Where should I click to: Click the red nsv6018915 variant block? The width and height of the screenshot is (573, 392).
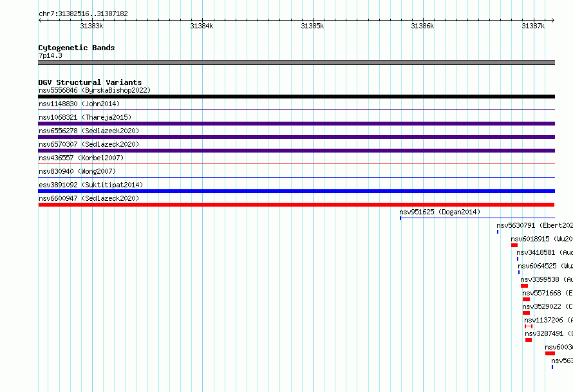514,245
